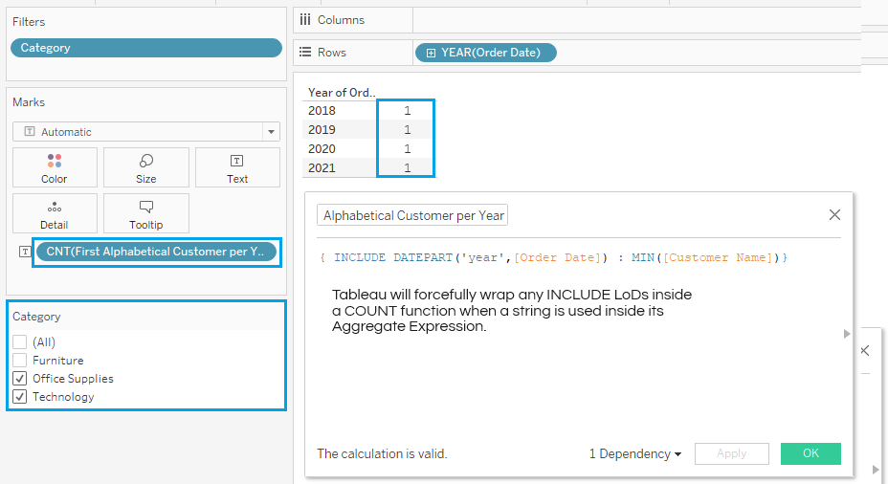This screenshot has height=484, width=888.
Task: Select the 2019 row header
Action: tap(322, 130)
